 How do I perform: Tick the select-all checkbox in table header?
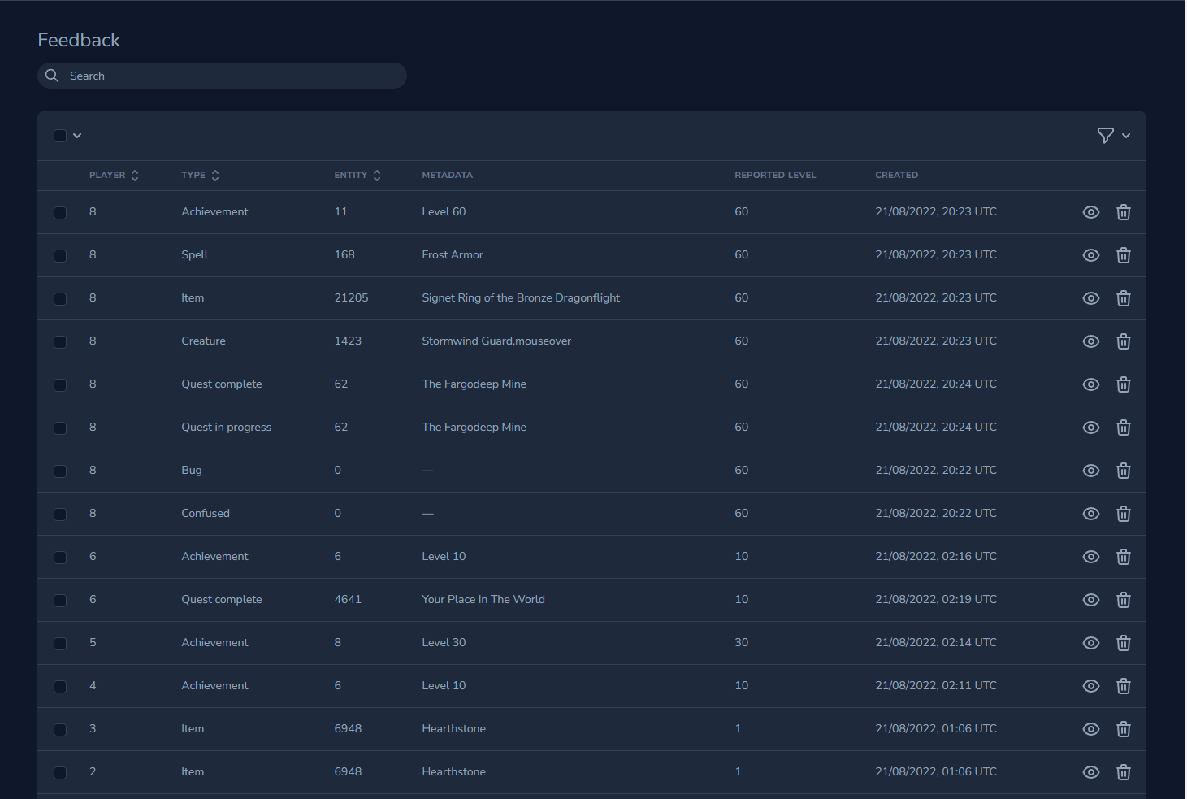[60, 136]
